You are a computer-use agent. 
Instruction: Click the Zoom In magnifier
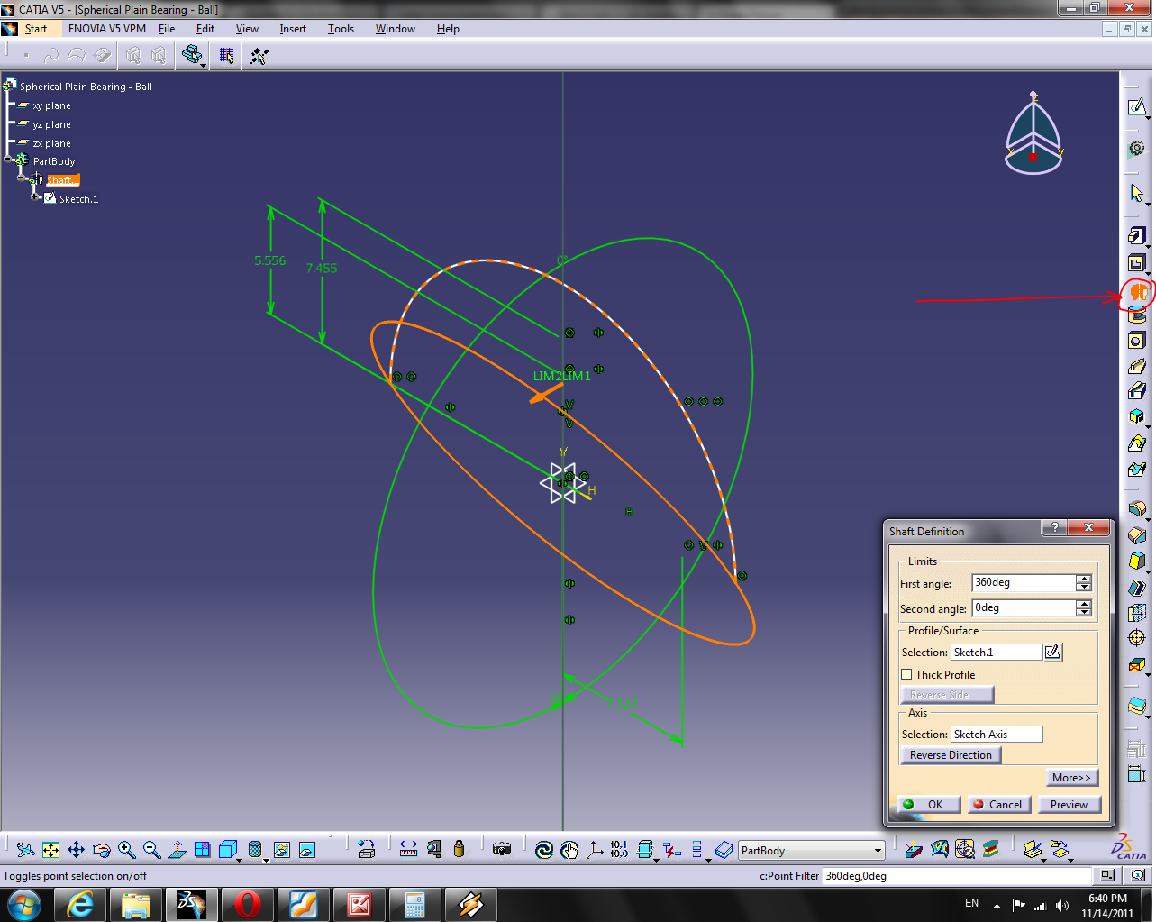click(x=127, y=850)
